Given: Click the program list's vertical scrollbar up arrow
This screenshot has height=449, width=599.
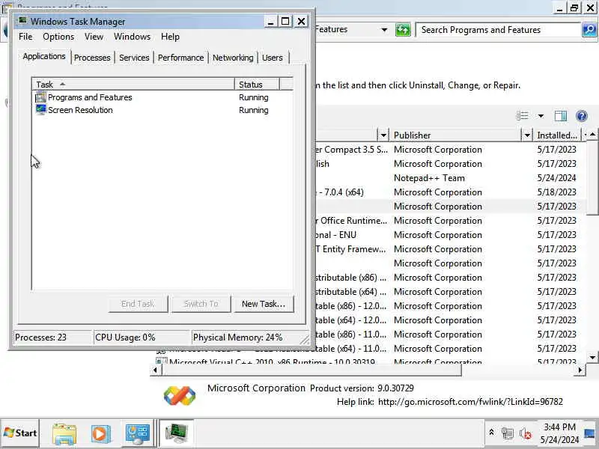Looking at the screenshot, I should click(592, 135).
